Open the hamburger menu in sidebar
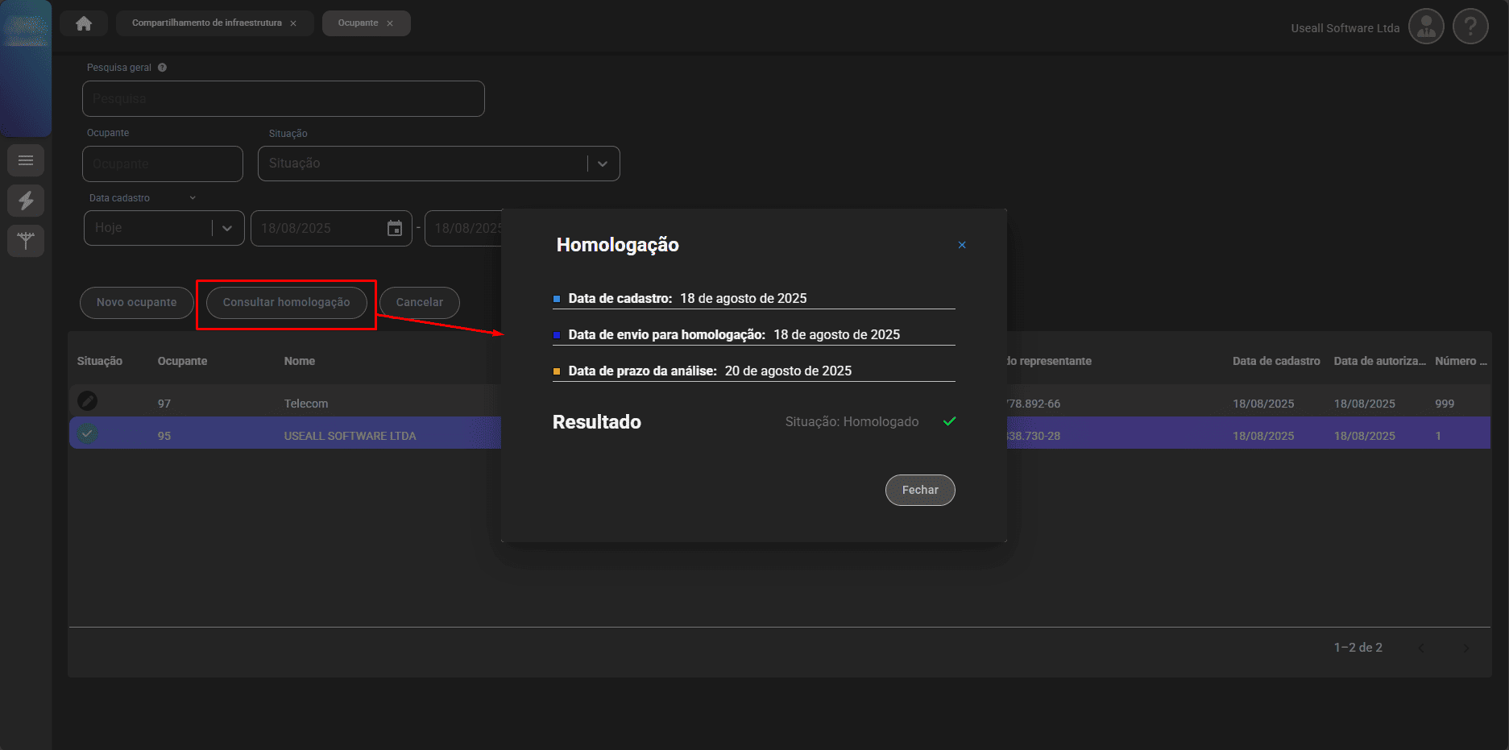This screenshot has width=1509, height=750. (x=26, y=160)
